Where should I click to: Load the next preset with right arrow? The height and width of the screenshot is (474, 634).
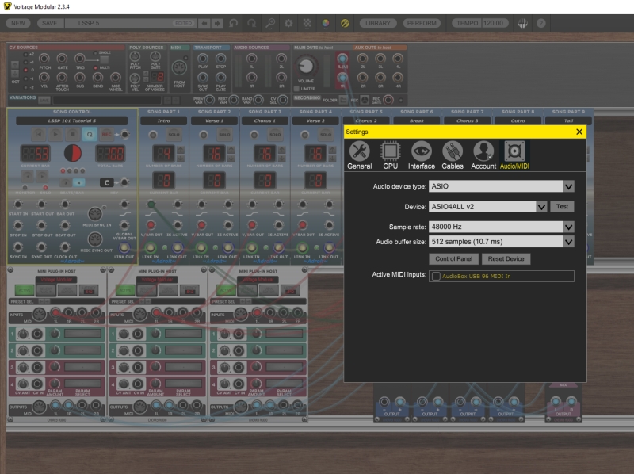tap(217, 24)
